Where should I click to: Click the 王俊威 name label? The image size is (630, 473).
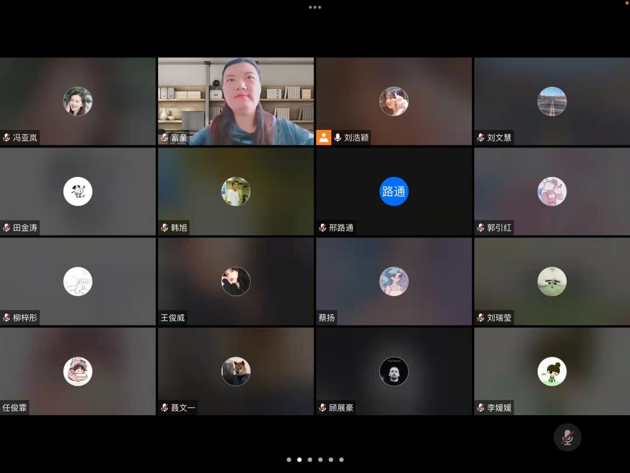pos(173,318)
